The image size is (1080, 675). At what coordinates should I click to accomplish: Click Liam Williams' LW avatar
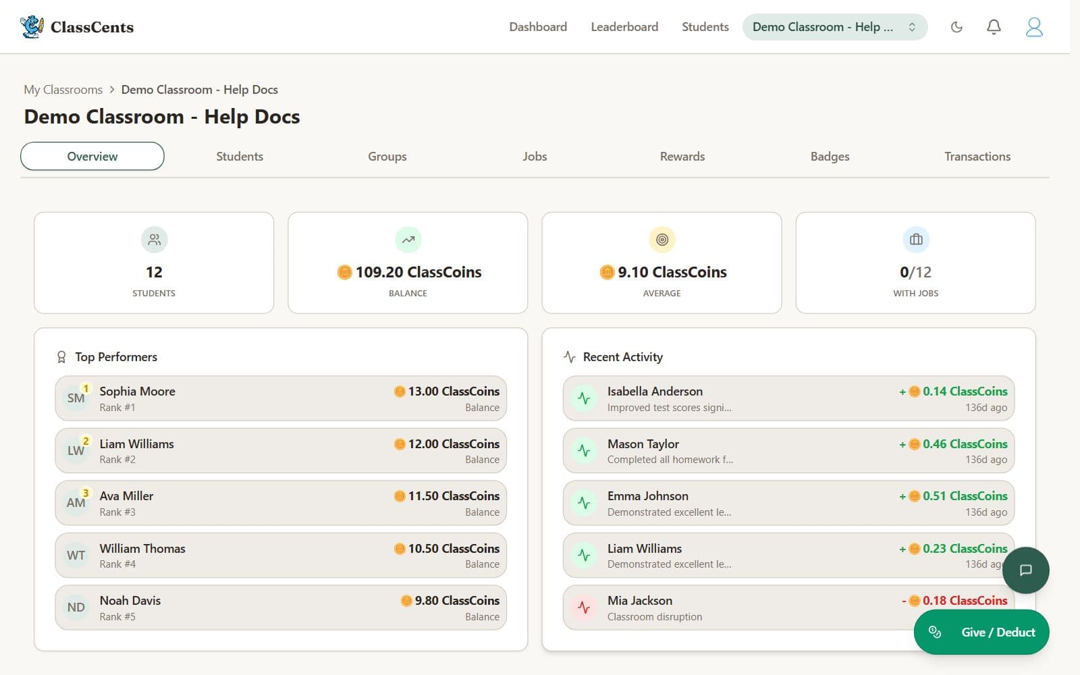click(x=76, y=451)
